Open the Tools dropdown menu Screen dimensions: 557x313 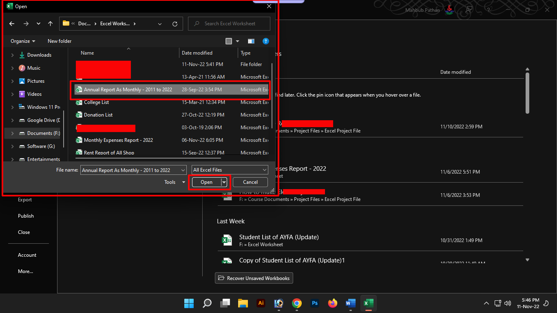click(x=175, y=182)
